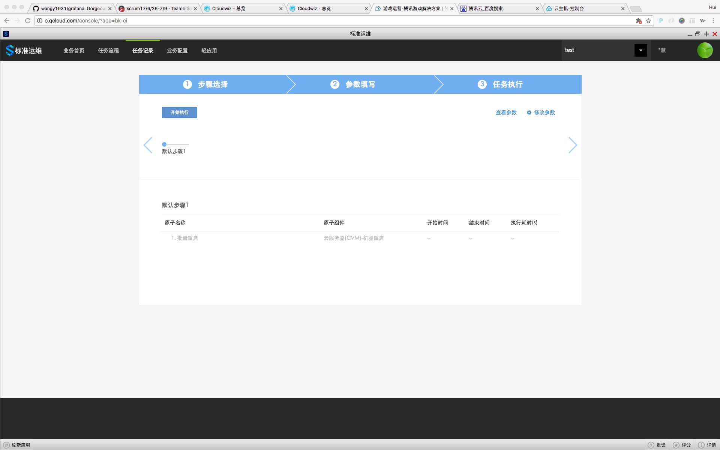This screenshot has height=450, width=720.
Task: Click the 批量重启 atom row
Action: (187, 238)
